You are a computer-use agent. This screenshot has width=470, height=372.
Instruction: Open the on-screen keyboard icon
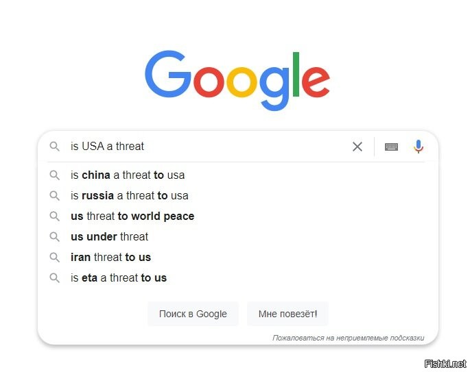tap(391, 147)
